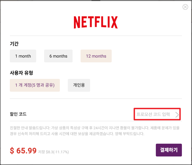The image size is (192, 165).
Task: Select the 1 month duration option
Action: coord(23,56)
